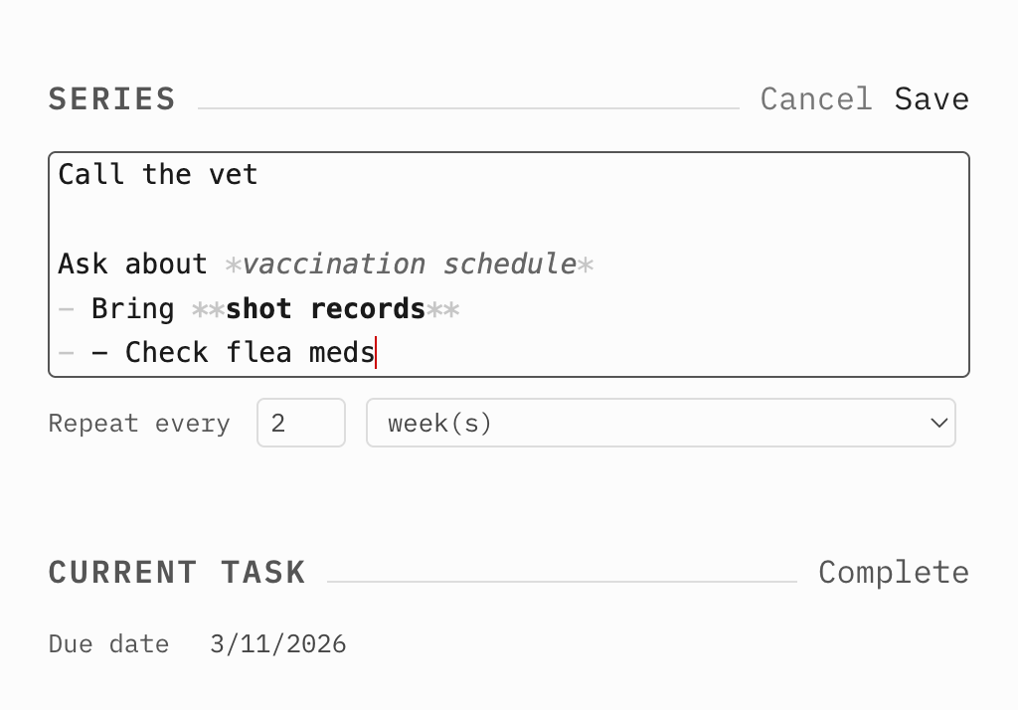Focus the repeat interval number field

pos(300,424)
